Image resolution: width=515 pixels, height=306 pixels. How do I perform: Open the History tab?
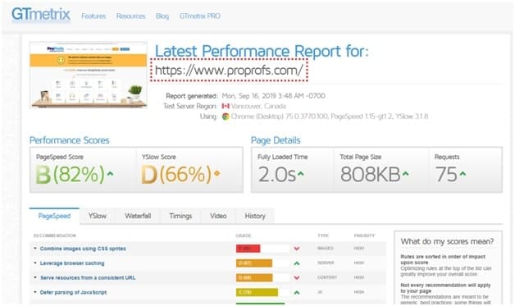coord(255,216)
